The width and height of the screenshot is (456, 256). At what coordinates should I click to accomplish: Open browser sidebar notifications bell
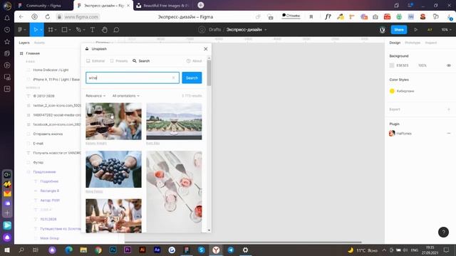[7, 18]
